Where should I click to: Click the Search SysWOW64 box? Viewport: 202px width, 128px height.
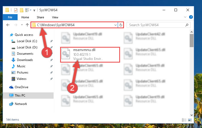159,25
